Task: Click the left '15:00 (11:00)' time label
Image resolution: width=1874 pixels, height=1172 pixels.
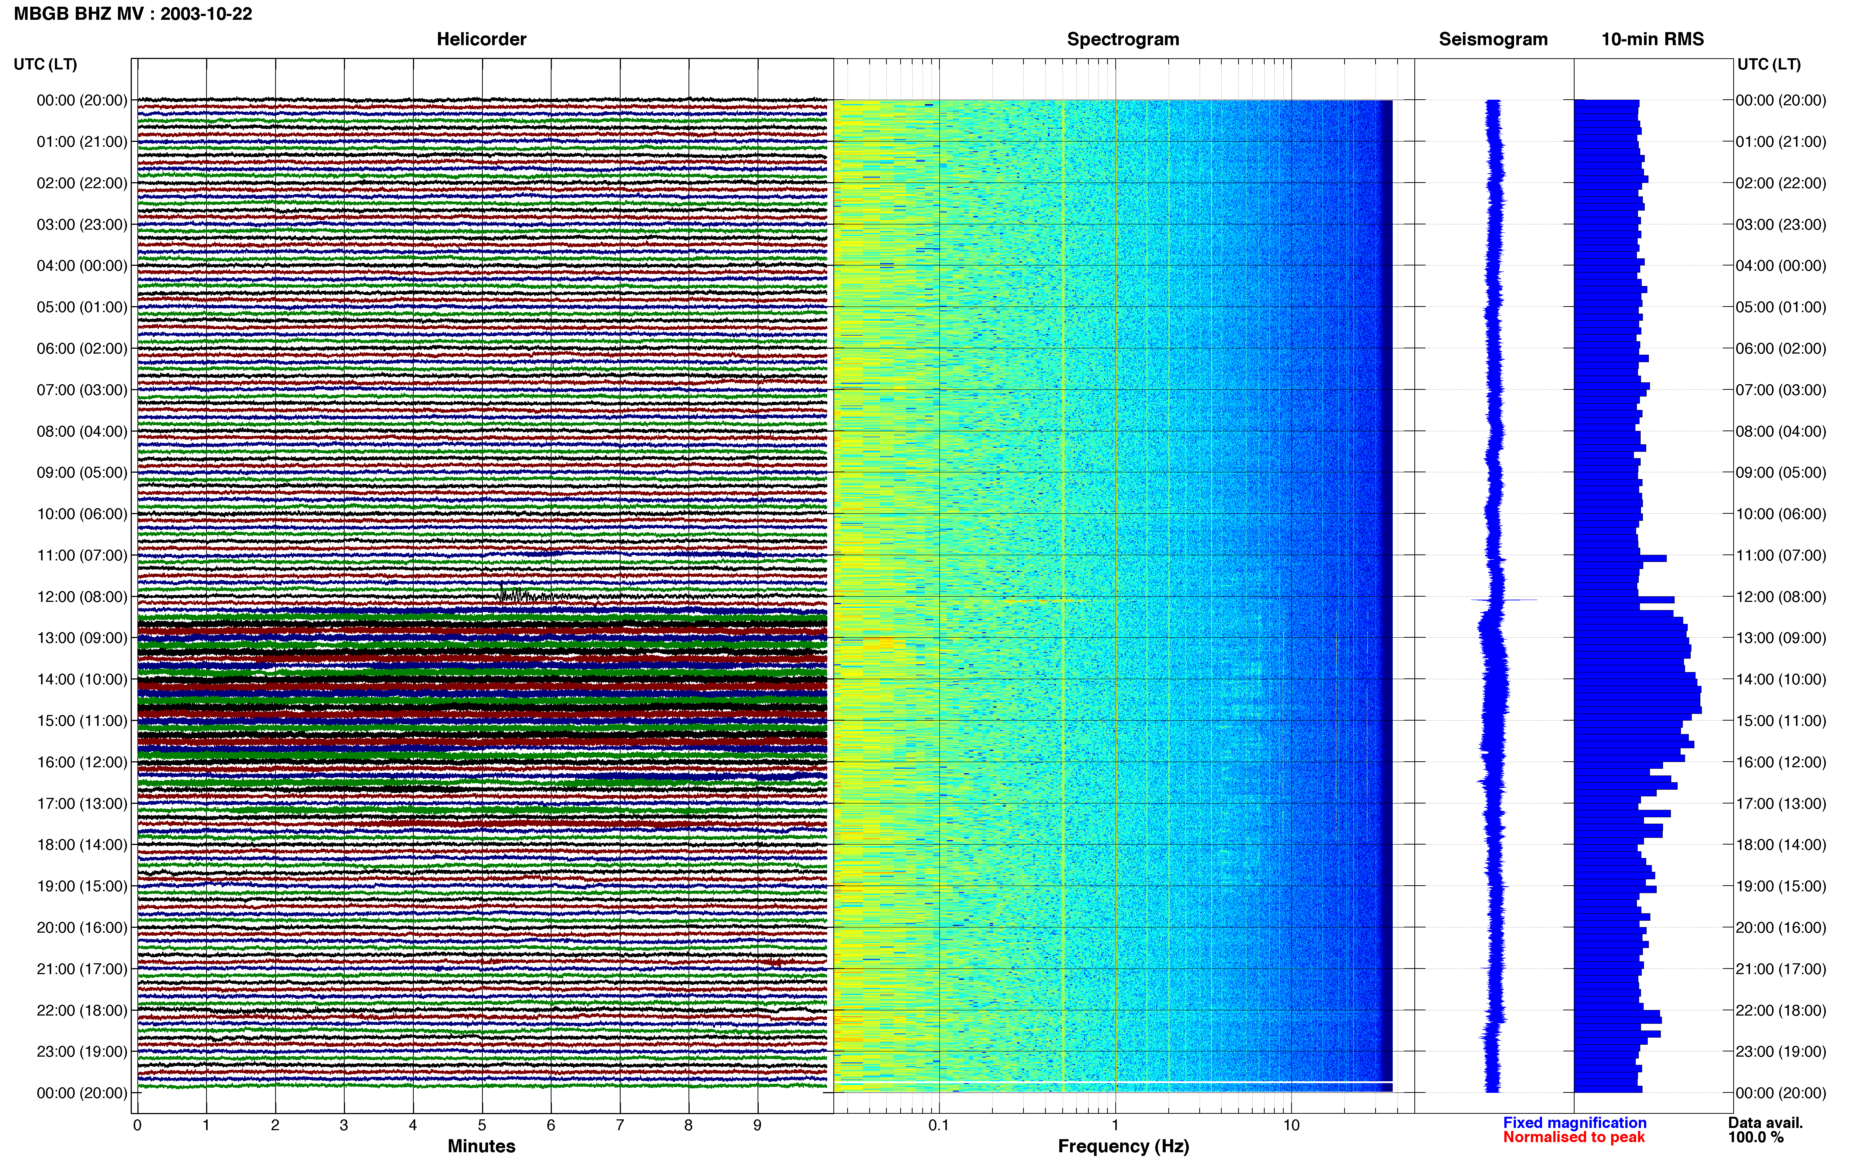Action: click(82, 721)
